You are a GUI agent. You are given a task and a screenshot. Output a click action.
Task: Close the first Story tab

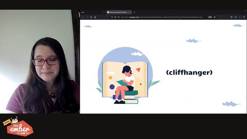(104, 12)
